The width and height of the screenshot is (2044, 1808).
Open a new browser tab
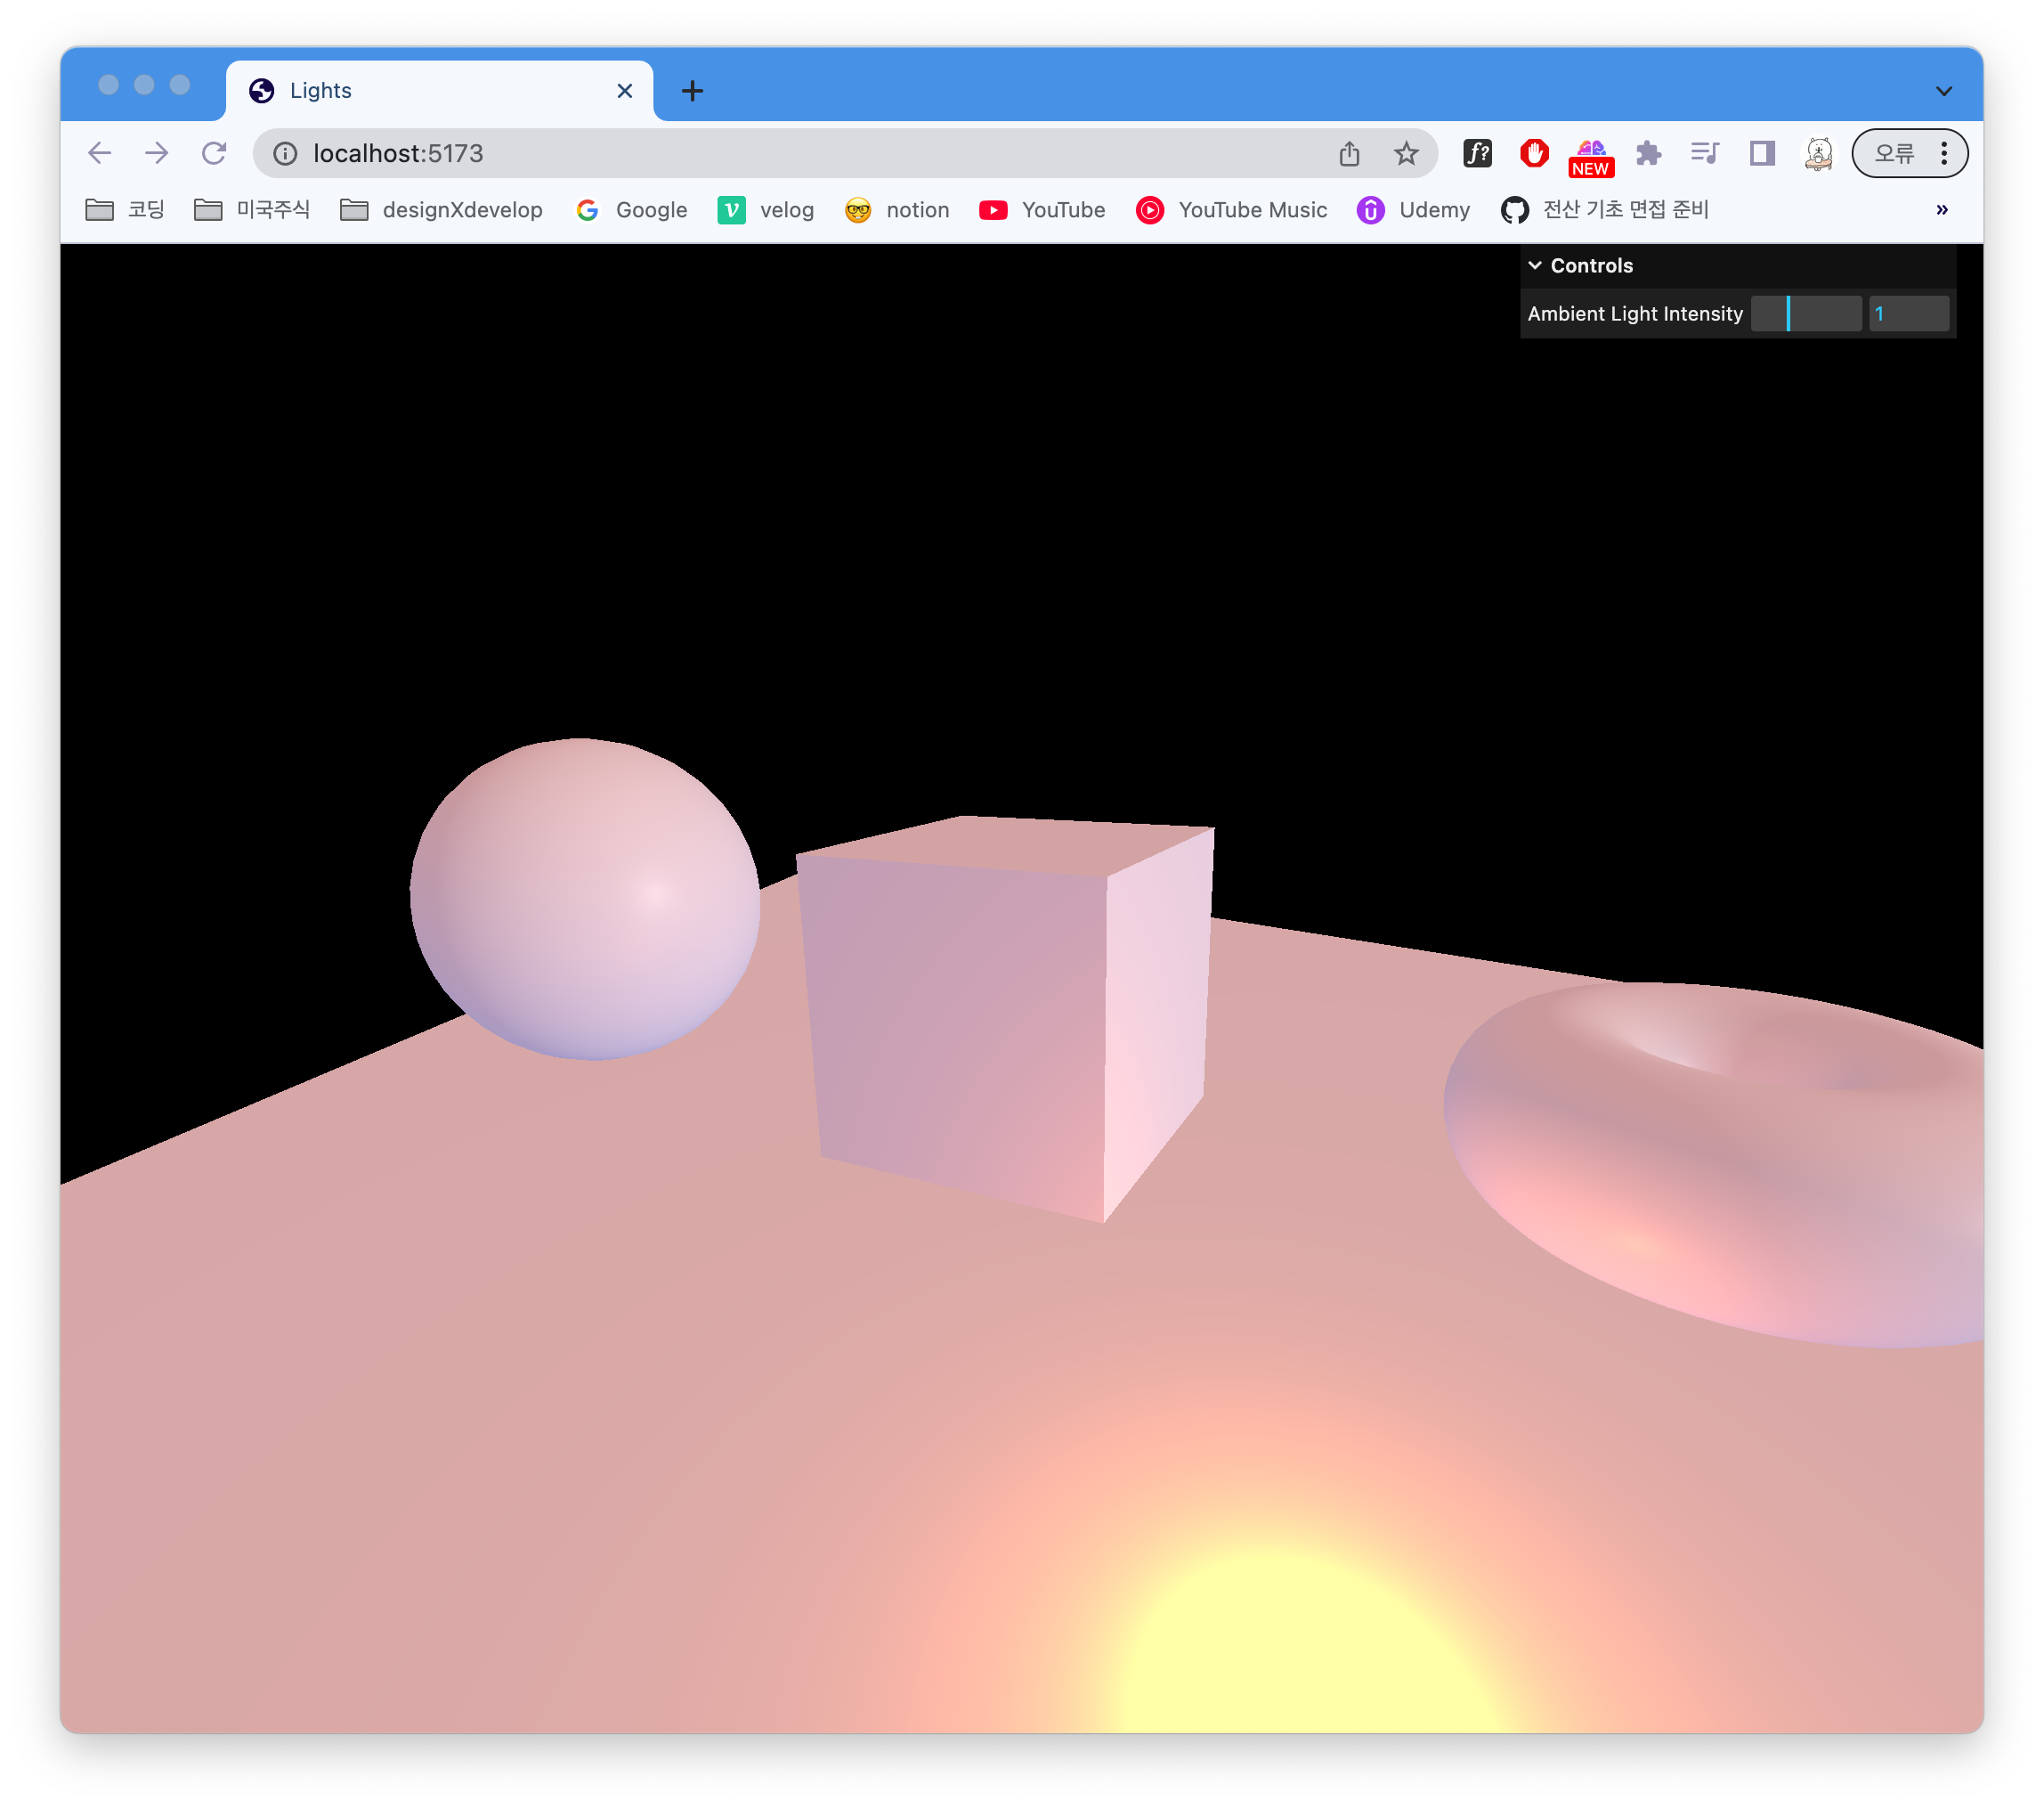[x=692, y=91]
